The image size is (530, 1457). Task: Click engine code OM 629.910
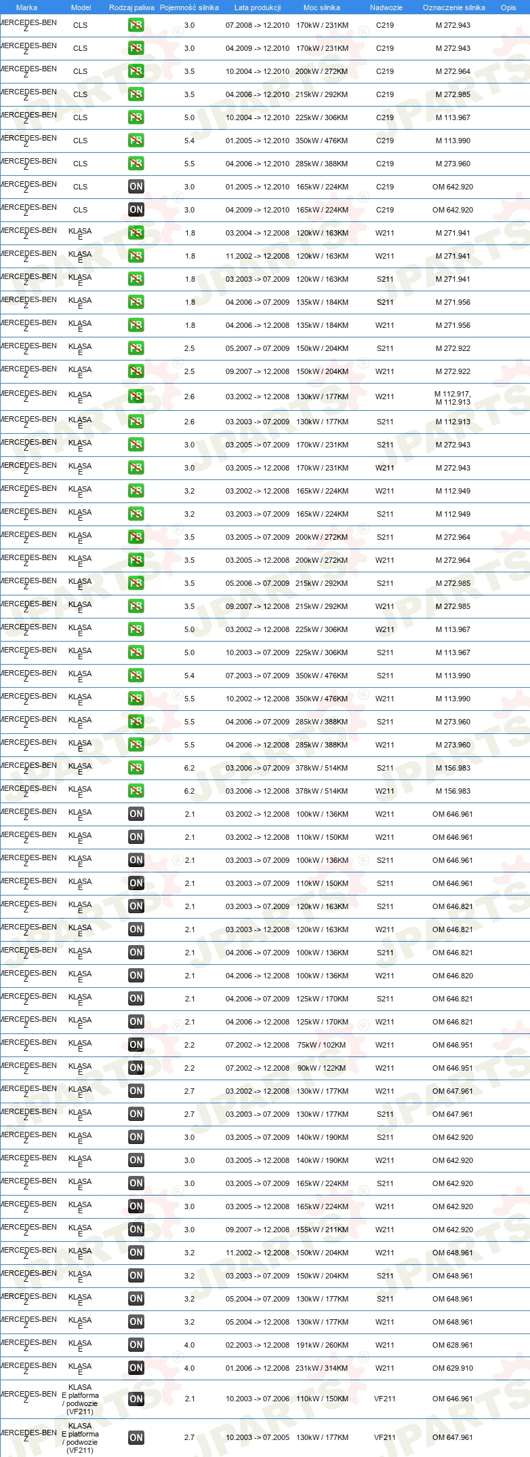point(453,1368)
